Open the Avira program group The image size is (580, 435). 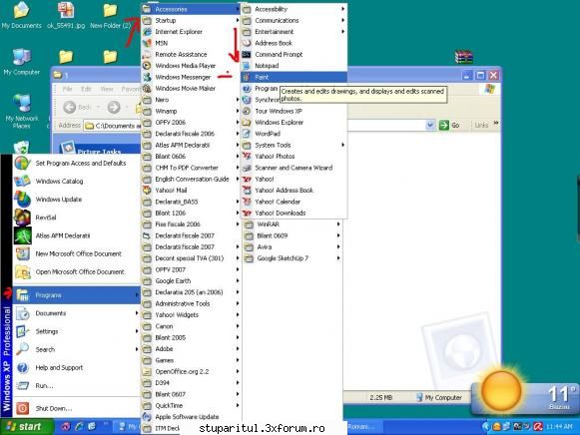pos(292,246)
